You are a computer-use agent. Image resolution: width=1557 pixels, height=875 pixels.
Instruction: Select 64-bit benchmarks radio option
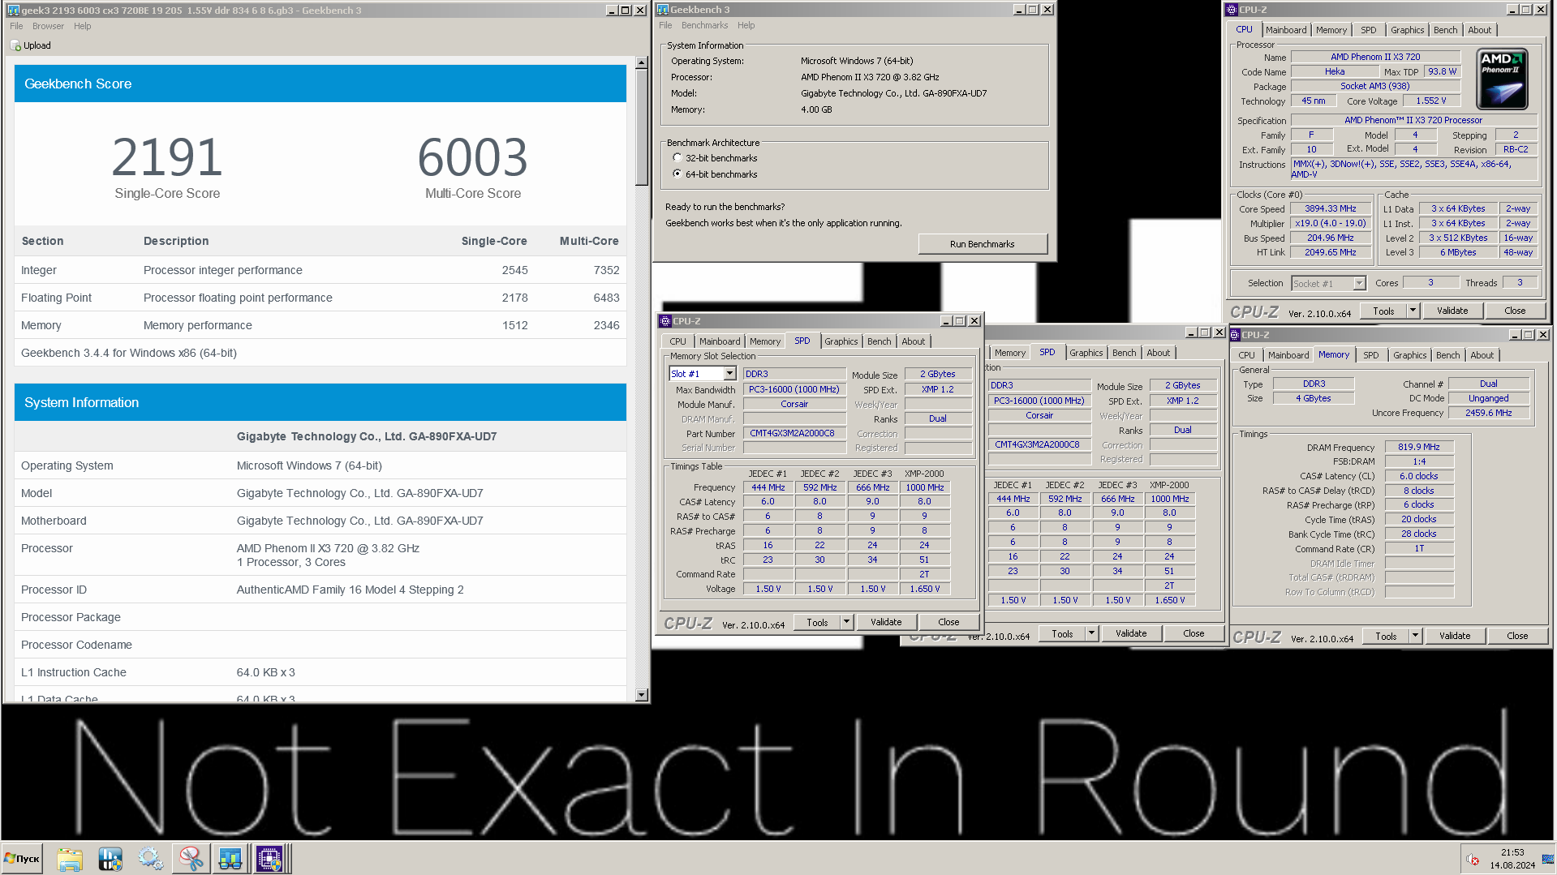[x=677, y=174]
